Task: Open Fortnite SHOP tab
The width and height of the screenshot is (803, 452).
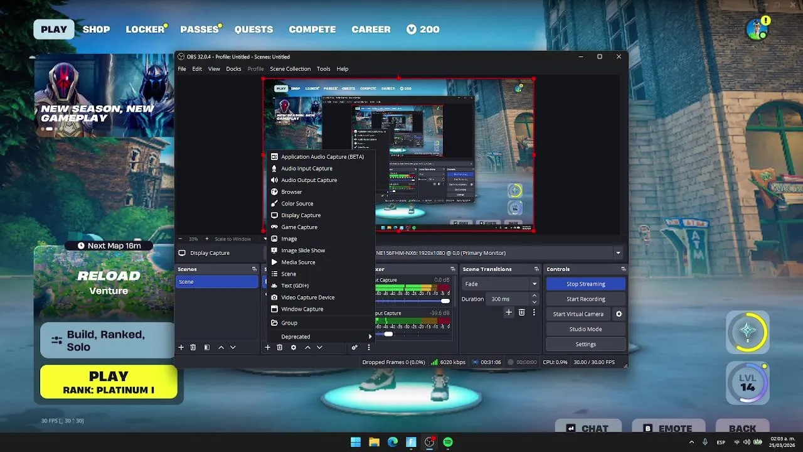Action: [x=96, y=30]
